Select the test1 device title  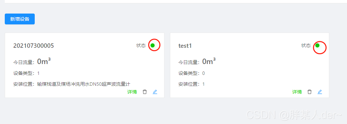[x=185, y=46]
